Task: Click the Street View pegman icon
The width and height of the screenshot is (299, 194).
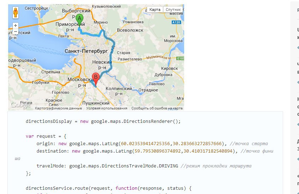Action: point(16,13)
